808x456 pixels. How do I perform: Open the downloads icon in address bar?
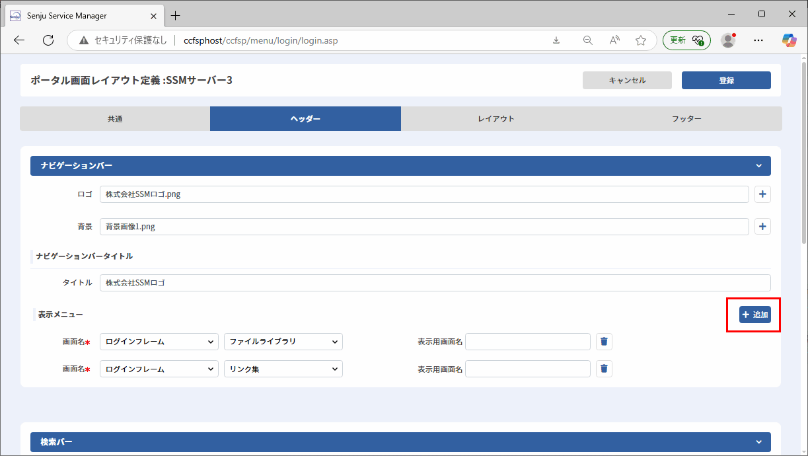tap(556, 40)
